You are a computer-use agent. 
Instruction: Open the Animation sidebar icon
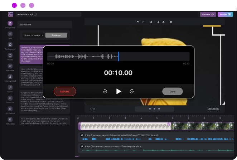[10, 109]
